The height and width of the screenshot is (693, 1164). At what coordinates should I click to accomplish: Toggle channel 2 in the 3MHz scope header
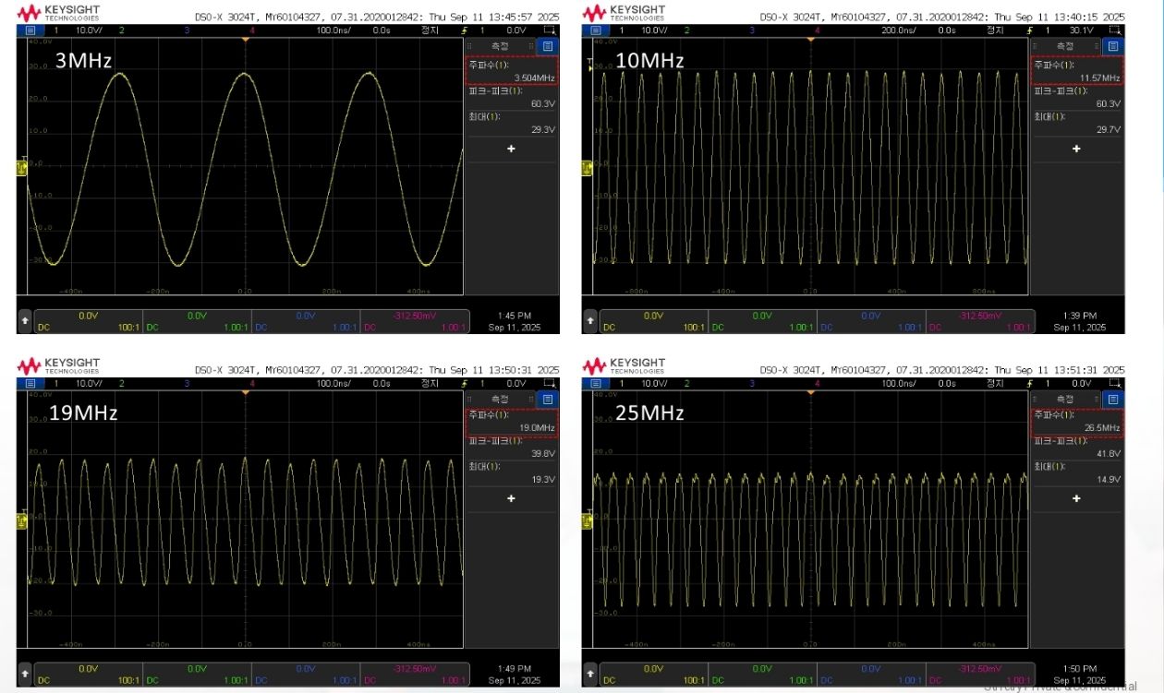click(121, 30)
